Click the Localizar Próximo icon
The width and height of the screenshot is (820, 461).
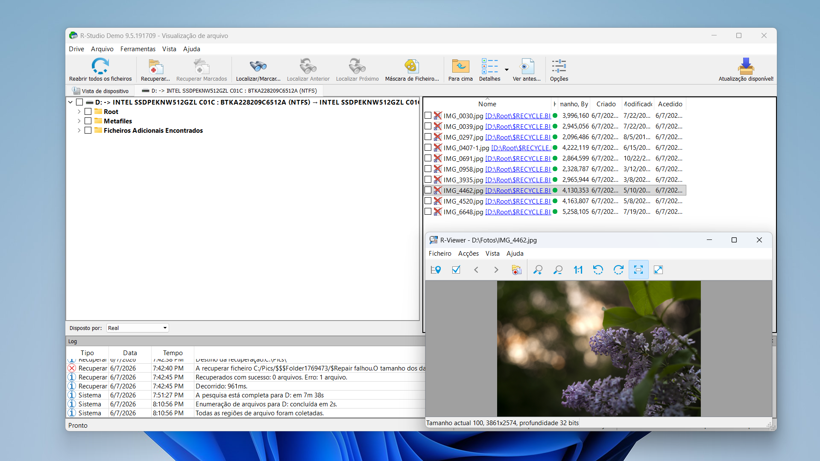click(x=357, y=67)
